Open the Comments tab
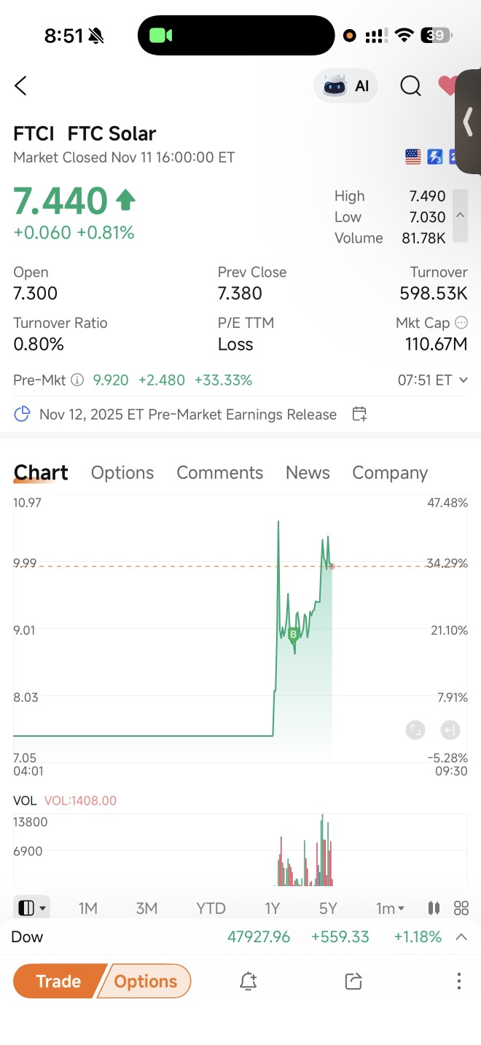Screen dimensions: 481x1045 [x=219, y=473]
